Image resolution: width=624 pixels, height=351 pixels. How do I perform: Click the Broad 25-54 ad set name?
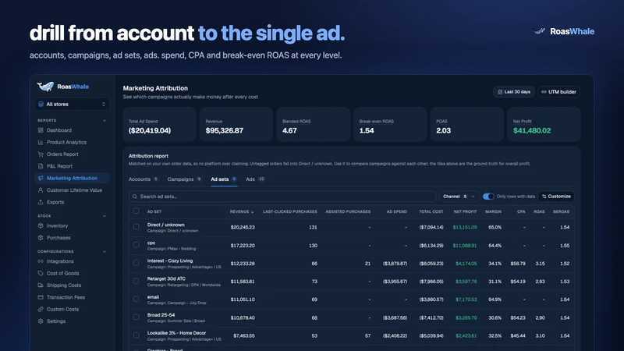[x=161, y=315]
